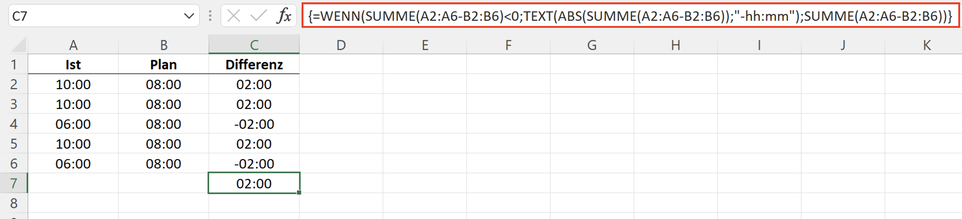Select row 1 header
This screenshot has height=219, width=962.
click(14, 64)
